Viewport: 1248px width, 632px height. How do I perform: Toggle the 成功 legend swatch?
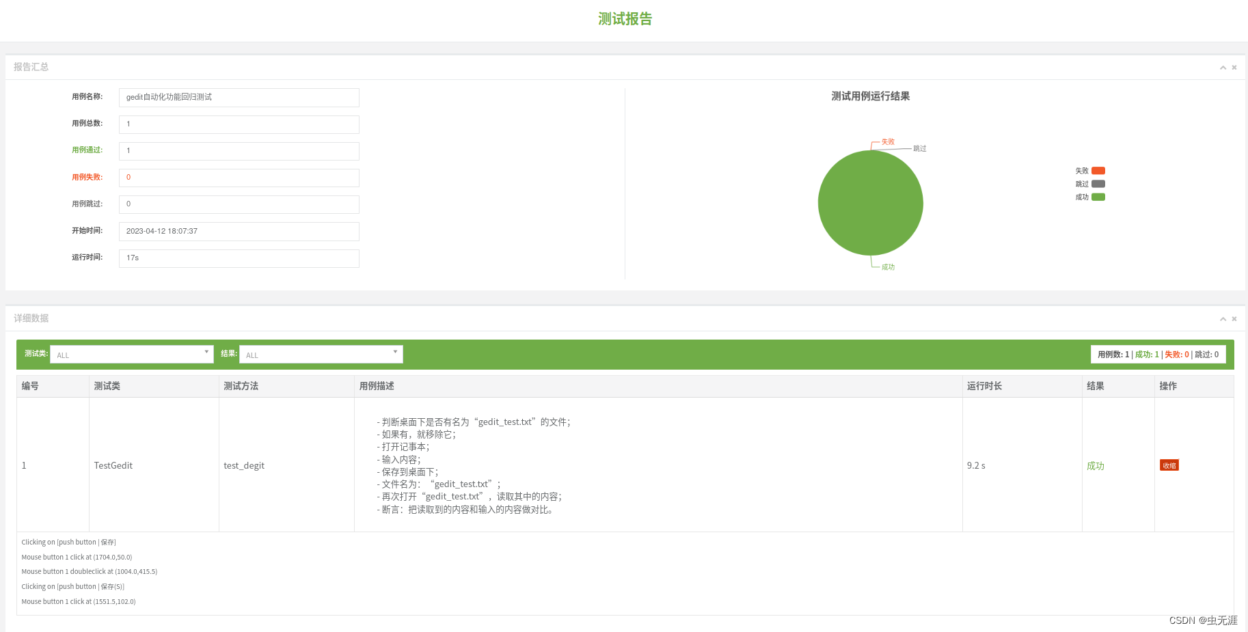[1098, 197]
